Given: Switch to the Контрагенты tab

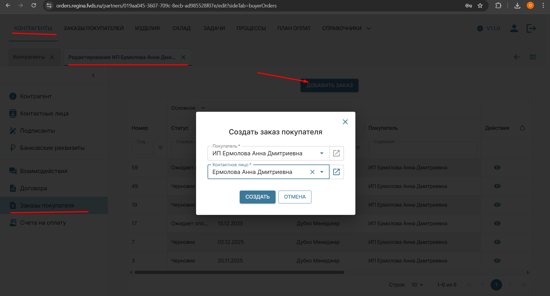Looking at the screenshot, I should 29,57.
